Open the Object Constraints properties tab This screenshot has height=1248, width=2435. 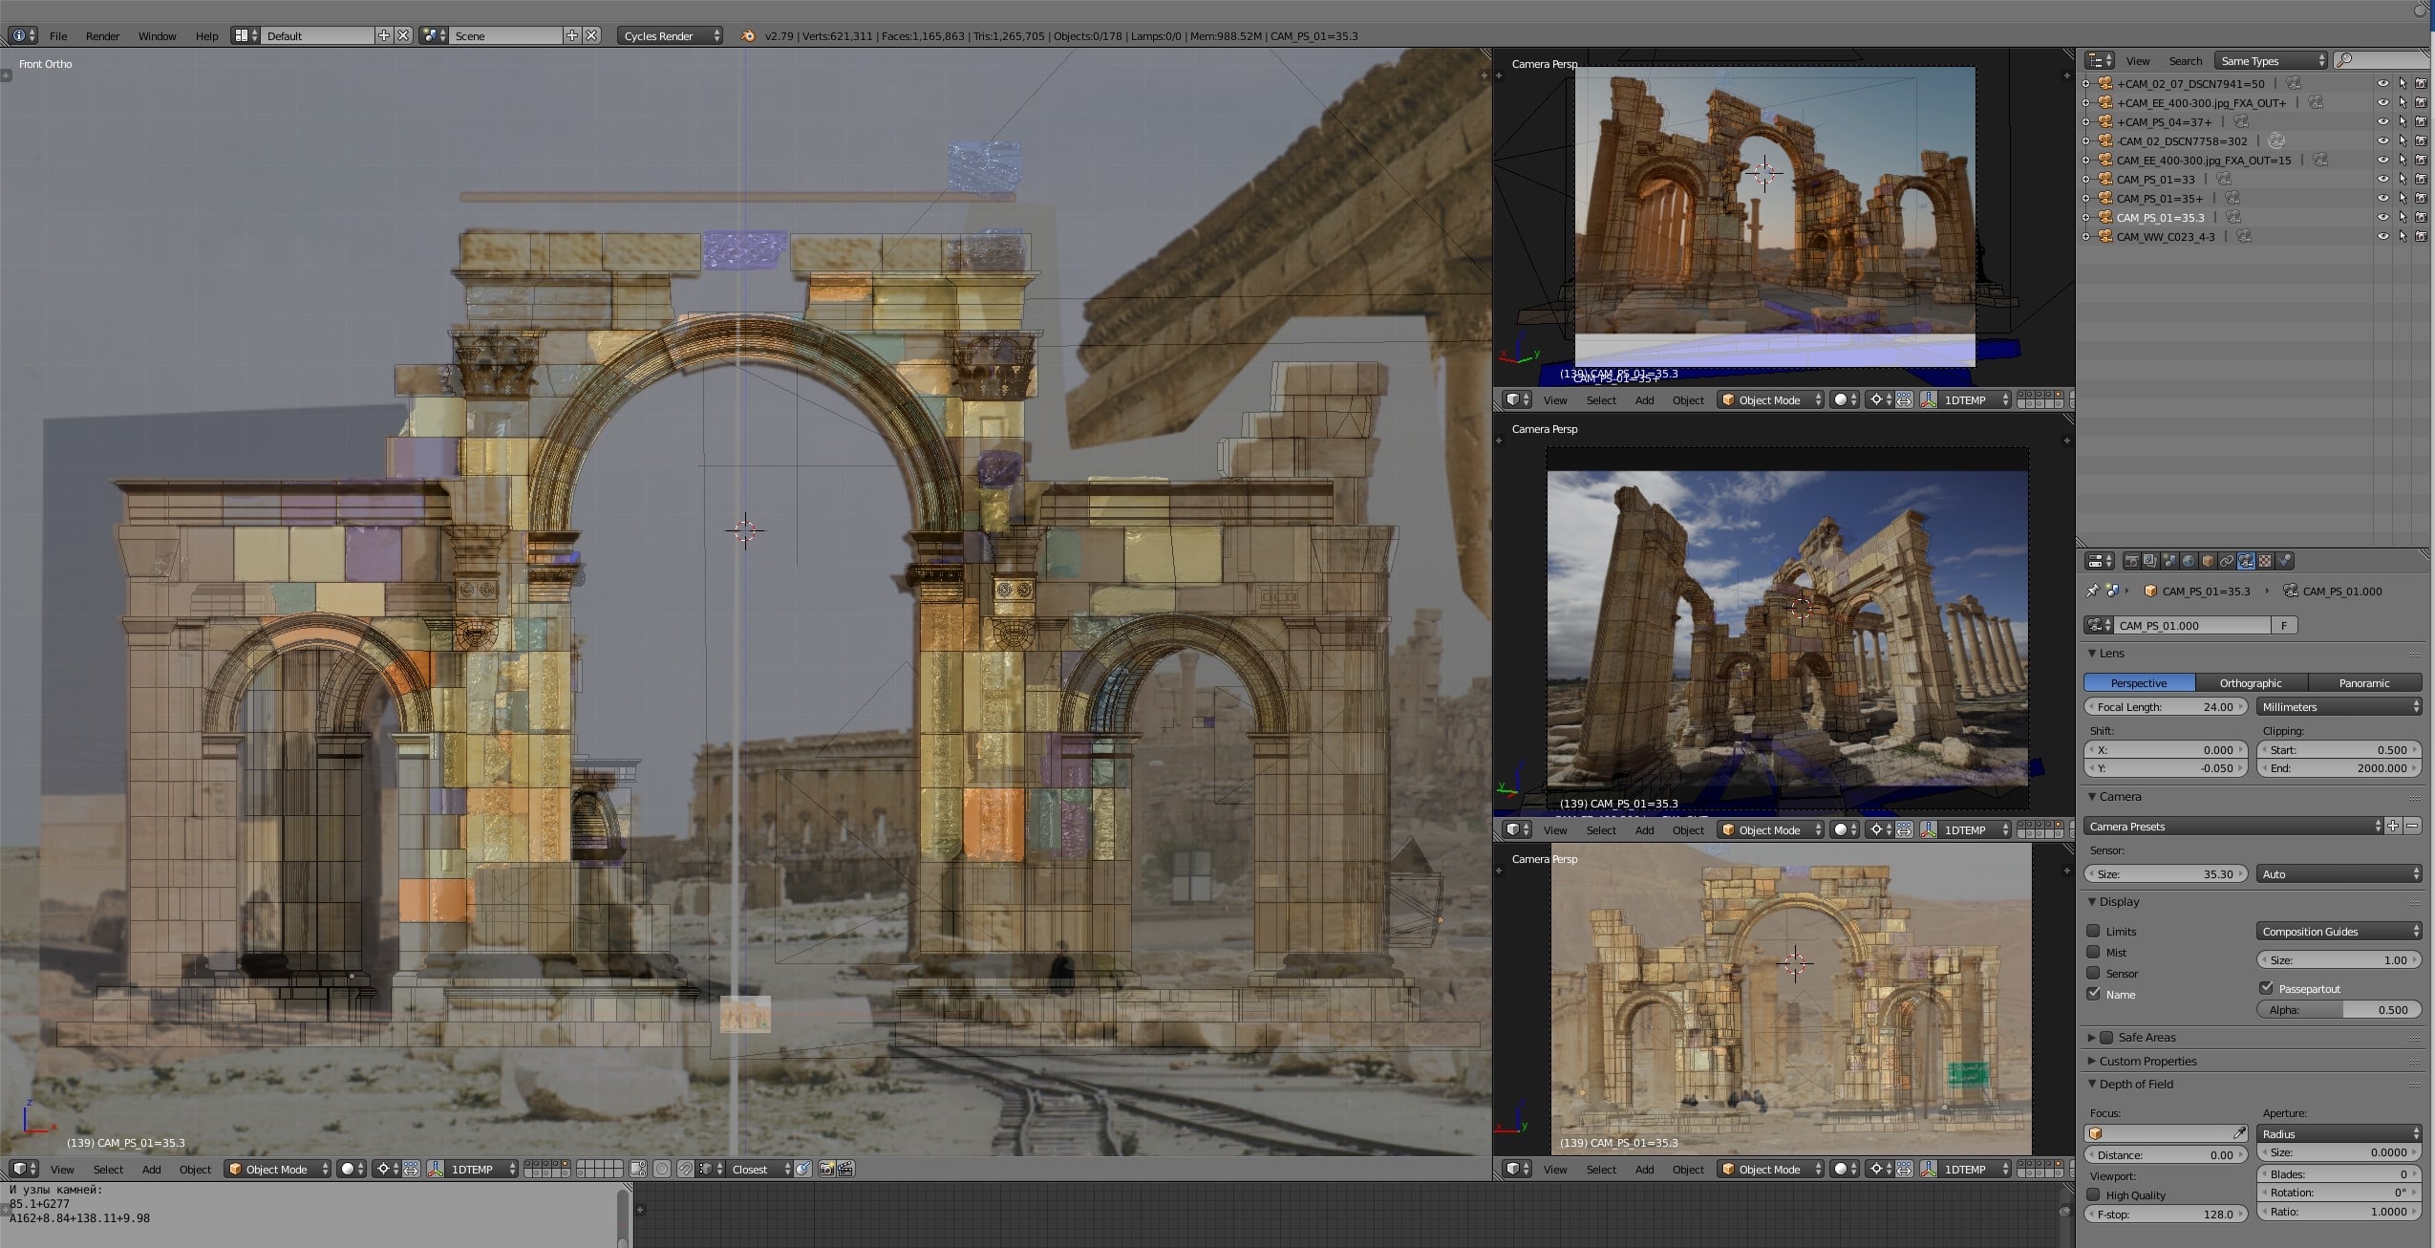pos(2227,561)
